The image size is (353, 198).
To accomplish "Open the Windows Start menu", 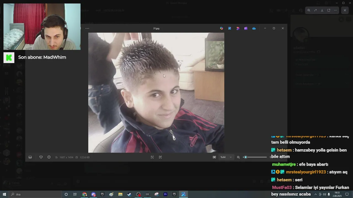I will click(4, 194).
